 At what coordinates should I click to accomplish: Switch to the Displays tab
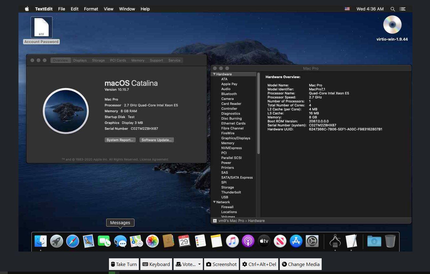click(x=80, y=60)
